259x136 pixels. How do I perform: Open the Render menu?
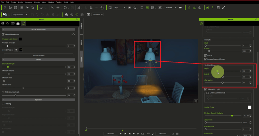[37, 2]
